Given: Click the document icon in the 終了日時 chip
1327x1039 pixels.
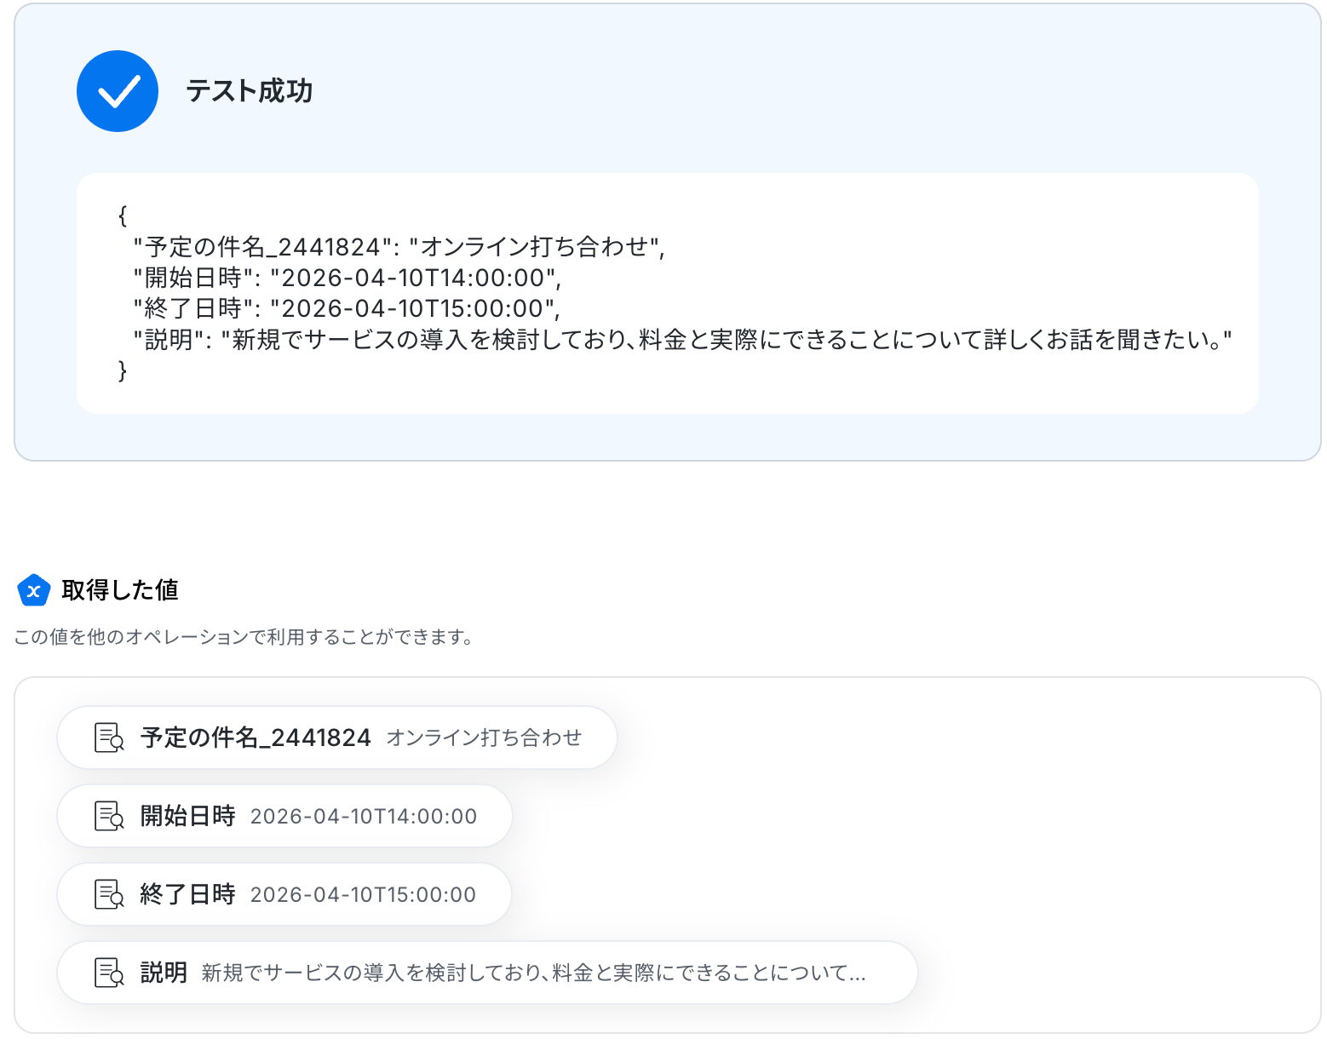Looking at the screenshot, I should click(109, 894).
